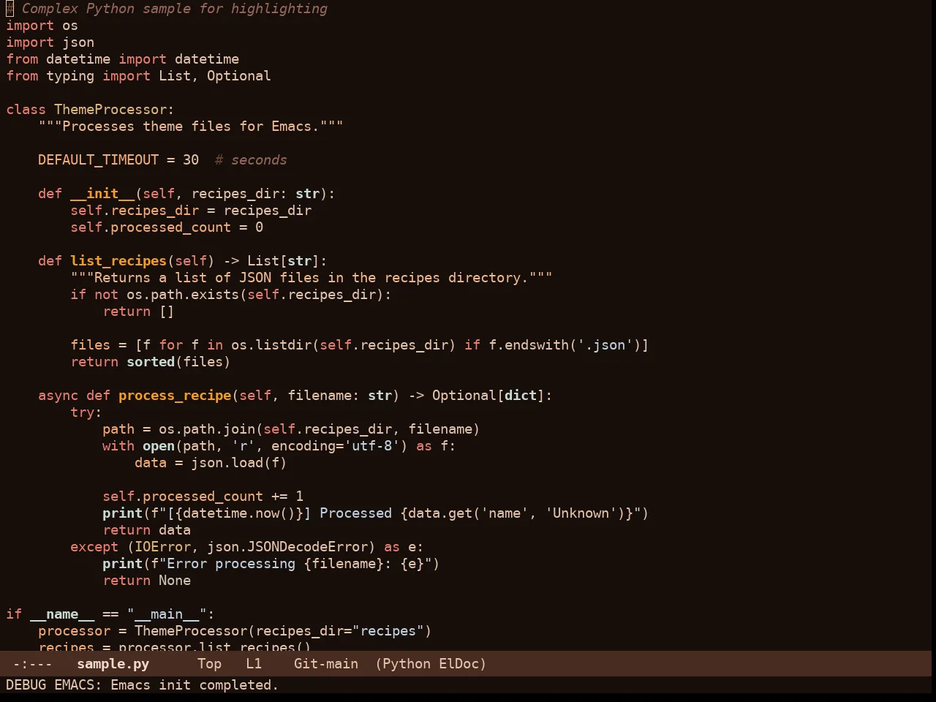
Task: Click '__name__' in the main guard
Action: click(62, 614)
